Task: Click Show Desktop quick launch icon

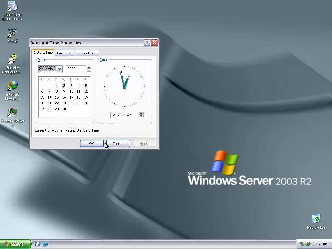Action: point(38,244)
